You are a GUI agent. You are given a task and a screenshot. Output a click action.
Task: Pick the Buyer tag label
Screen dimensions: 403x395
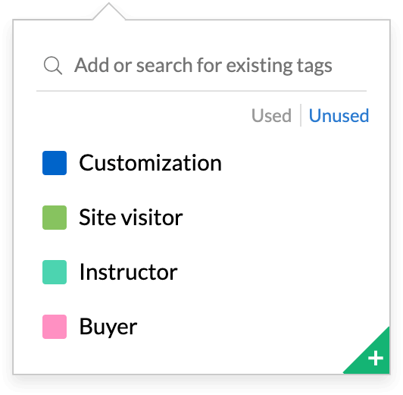tap(108, 327)
